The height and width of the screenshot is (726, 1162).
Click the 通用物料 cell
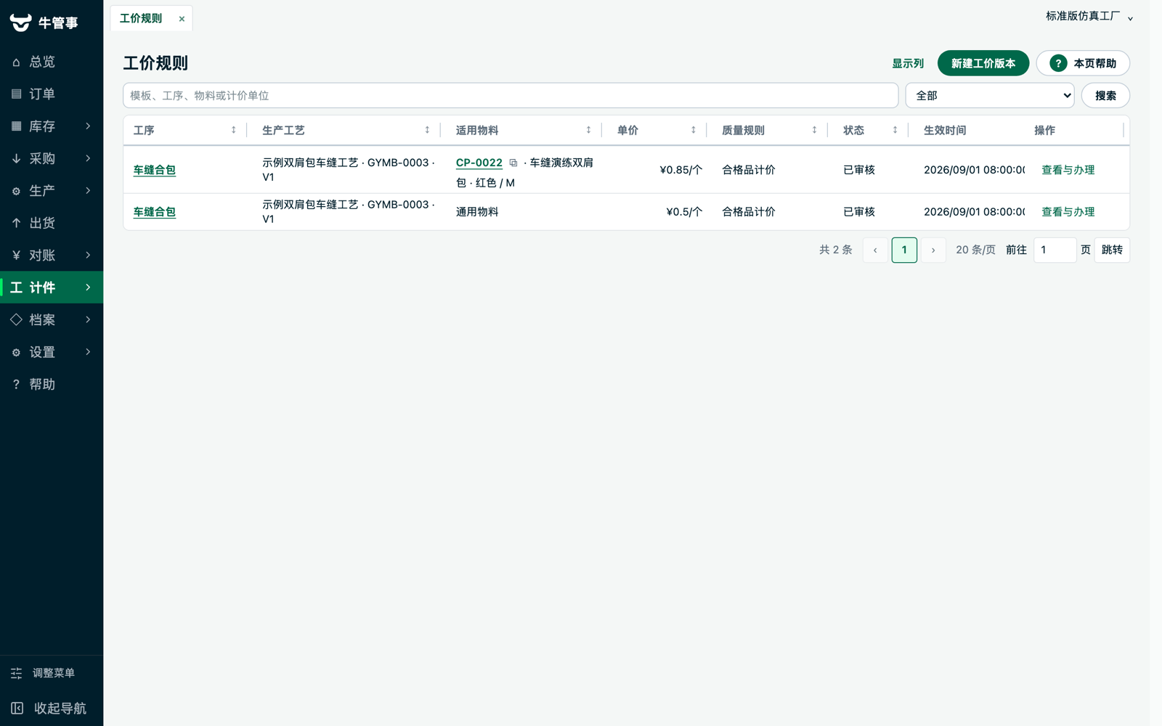[x=477, y=212]
